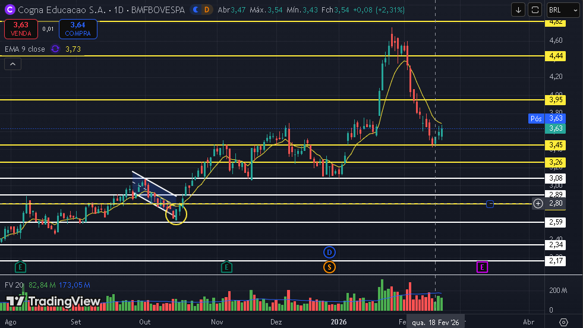Screen dimensions: 583x328
Task: Click the 82,84 M volume value
Action: click(x=42, y=285)
